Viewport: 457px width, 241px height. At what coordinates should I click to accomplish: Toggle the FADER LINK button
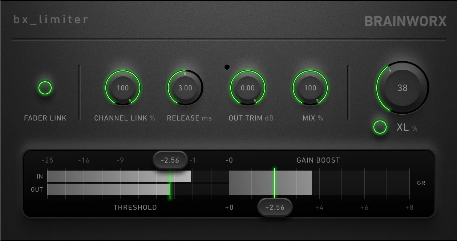click(45, 88)
